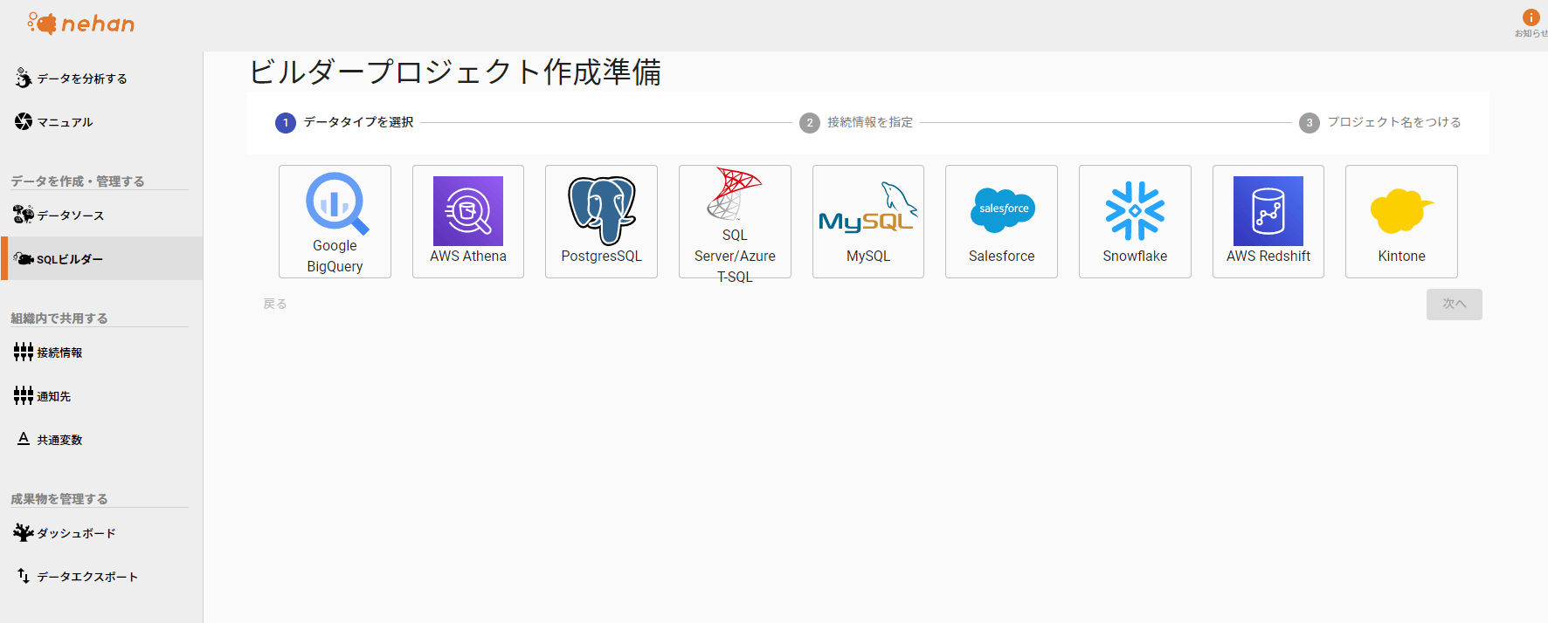This screenshot has width=1548, height=623.
Task: Choose the AWS Redshift icon
Action: (x=1268, y=211)
